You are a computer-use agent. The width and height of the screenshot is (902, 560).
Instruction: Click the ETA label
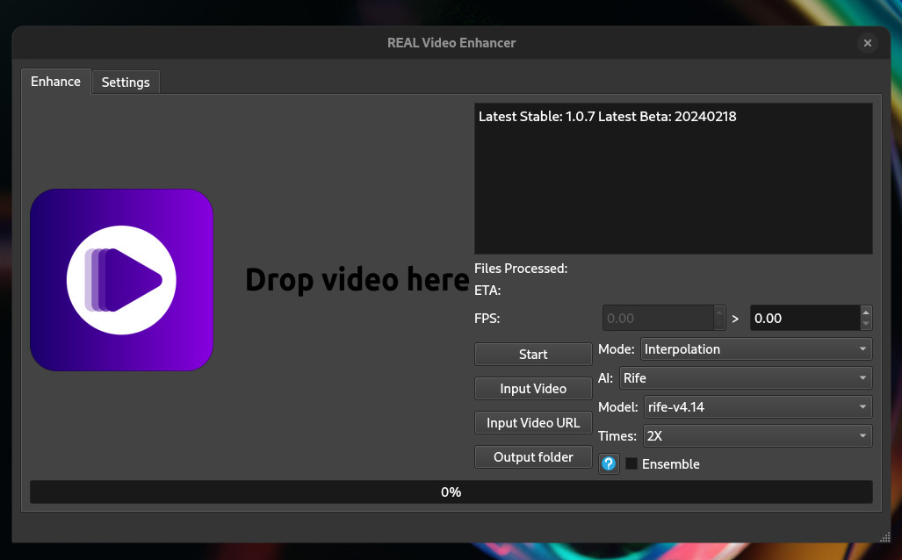click(x=487, y=291)
